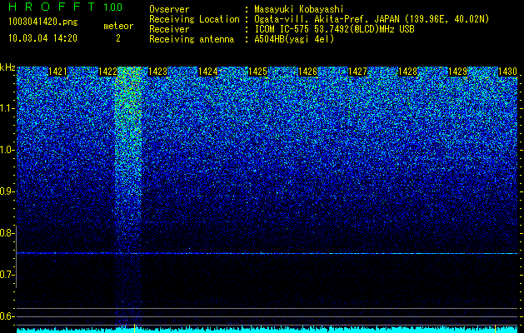
Task: Click the observer name Masayuki Kobayashi
Action: pos(299,10)
